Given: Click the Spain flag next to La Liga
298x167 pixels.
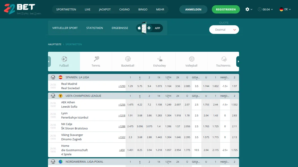Looking at the screenshot, I should tap(60, 77).
